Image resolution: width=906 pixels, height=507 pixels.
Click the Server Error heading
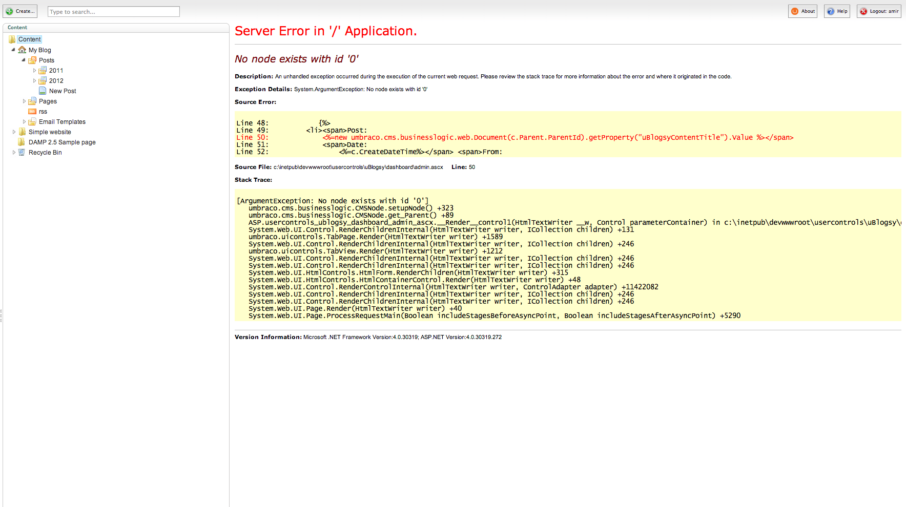point(325,31)
